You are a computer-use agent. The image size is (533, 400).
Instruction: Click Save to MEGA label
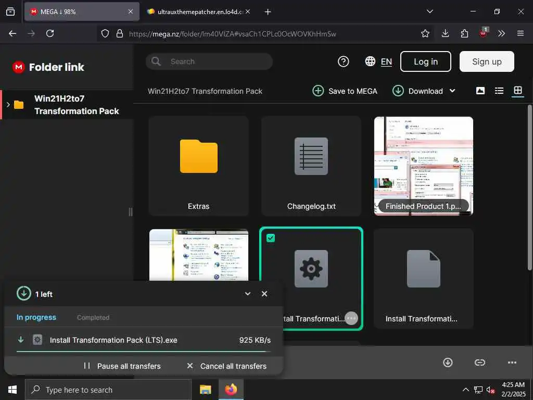[x=353, y=91]
